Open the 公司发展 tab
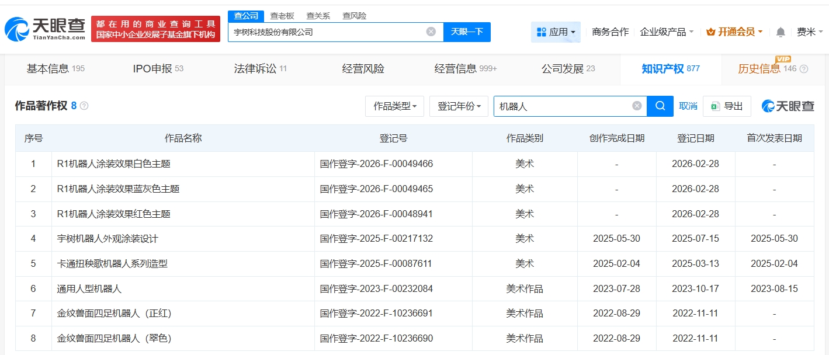Image resolution: width=829 pixels, height=355 pixels. tap(568, 69)
